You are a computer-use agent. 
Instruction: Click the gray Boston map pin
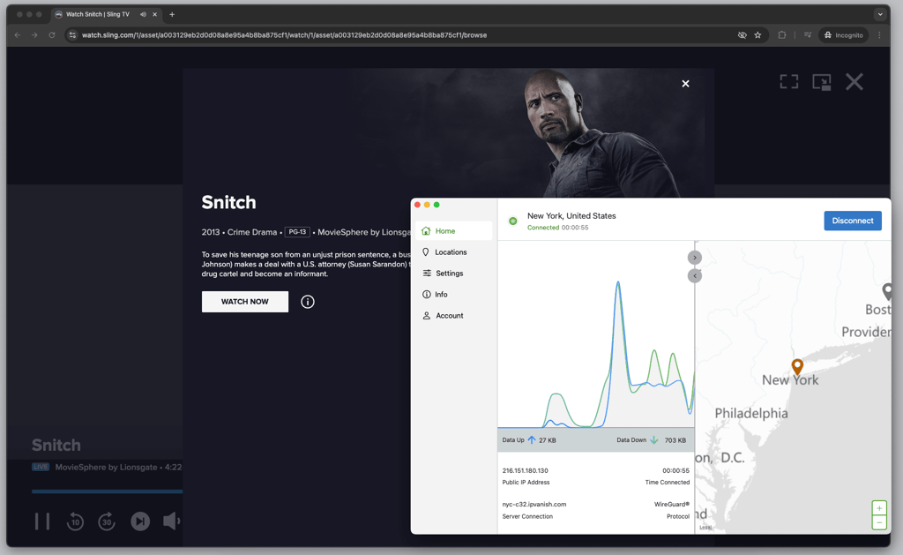pyautogui.click(x=887, y=290)
